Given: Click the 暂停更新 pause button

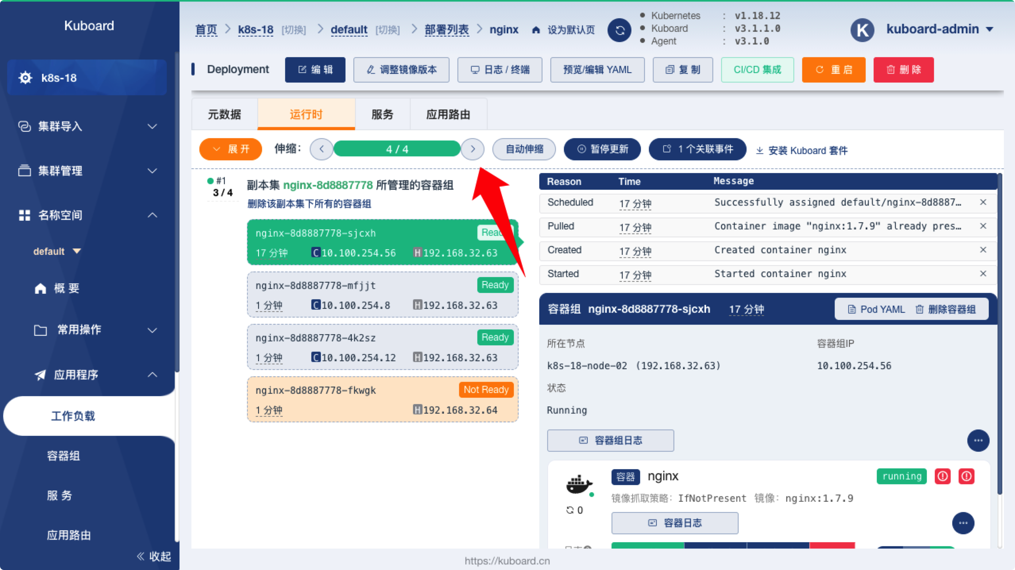Looking at the screenshot, I should point(602,149).
